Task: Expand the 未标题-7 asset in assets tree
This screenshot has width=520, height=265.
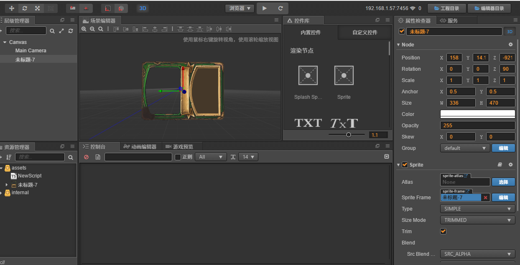Action: 7,185
